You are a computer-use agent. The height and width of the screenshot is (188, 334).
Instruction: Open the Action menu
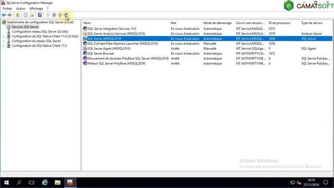click(x=21, y=8)
